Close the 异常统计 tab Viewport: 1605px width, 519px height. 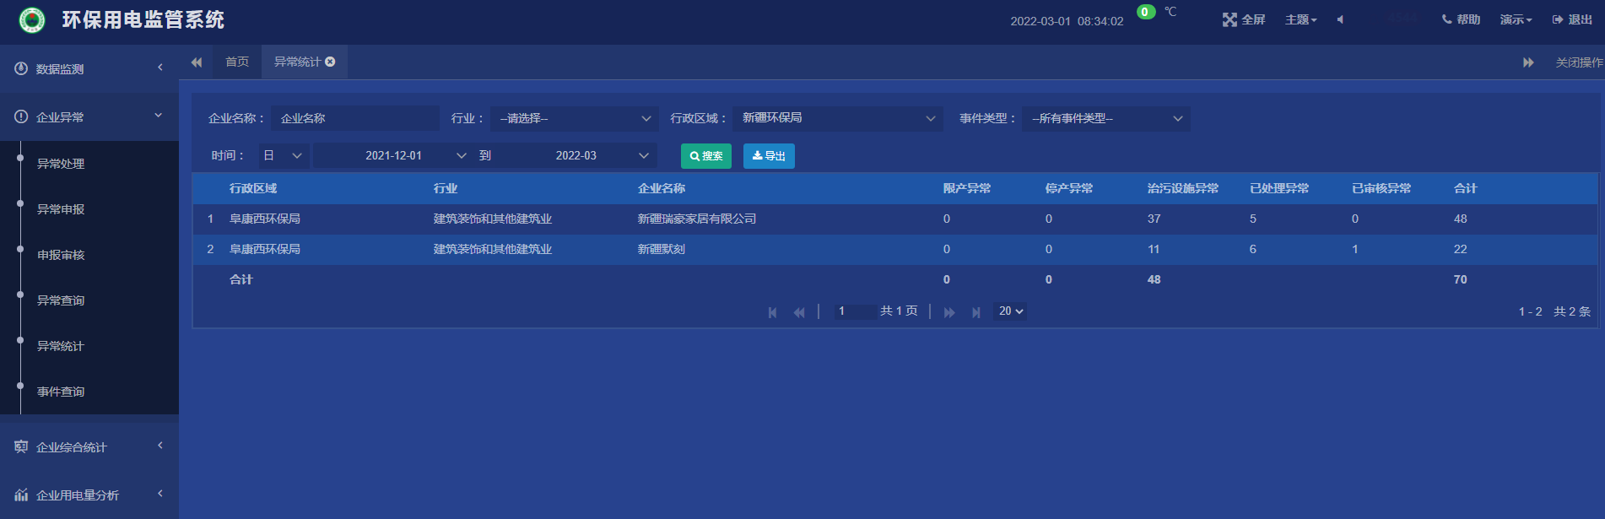click(x=330, y=62)
